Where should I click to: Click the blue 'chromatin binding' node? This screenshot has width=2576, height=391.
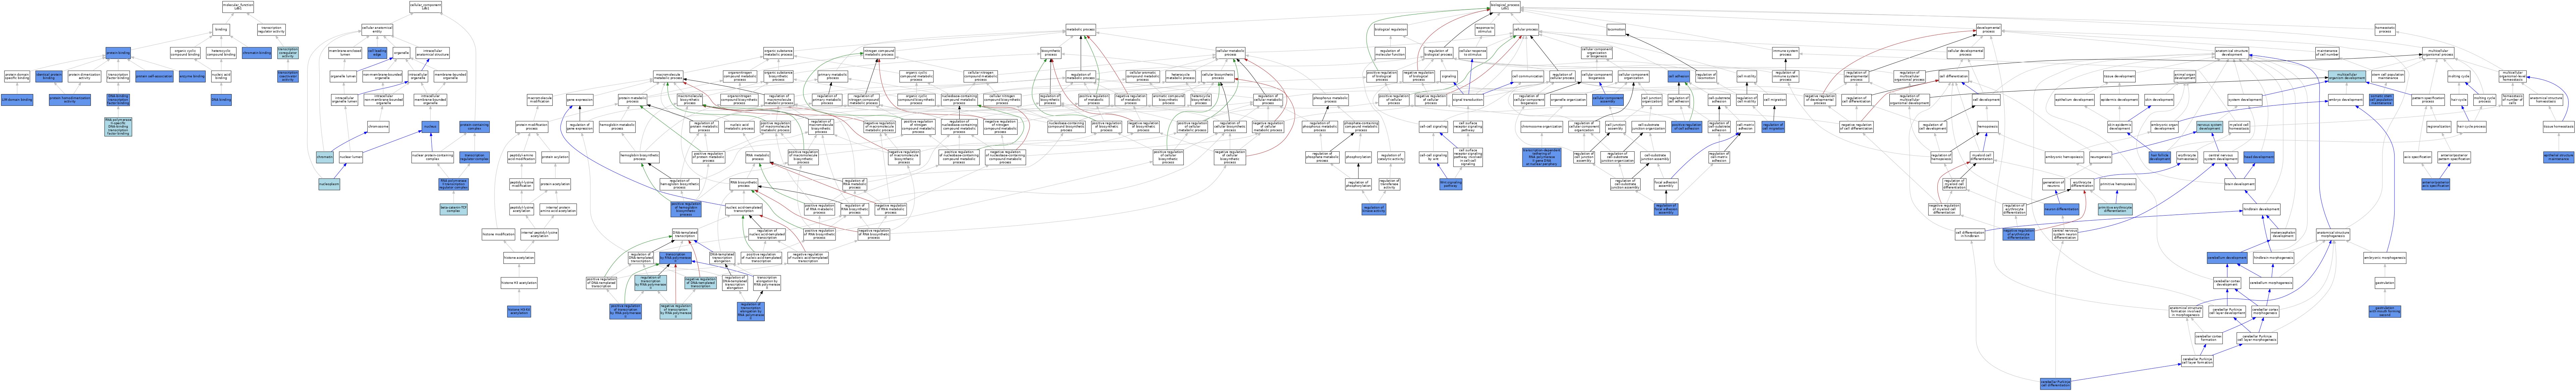(257, 53)
